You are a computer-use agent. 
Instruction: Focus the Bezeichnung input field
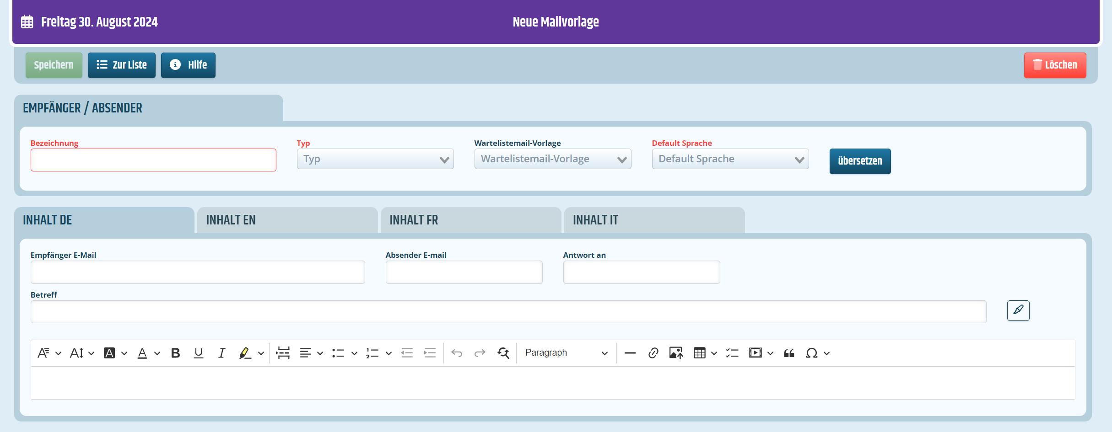[x=153, y=160]
